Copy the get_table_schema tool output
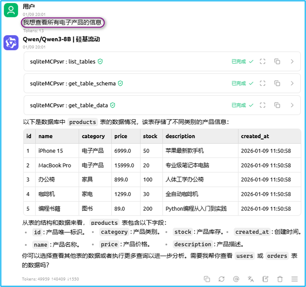Screen dimensions: 306x287 pos(277,83)
